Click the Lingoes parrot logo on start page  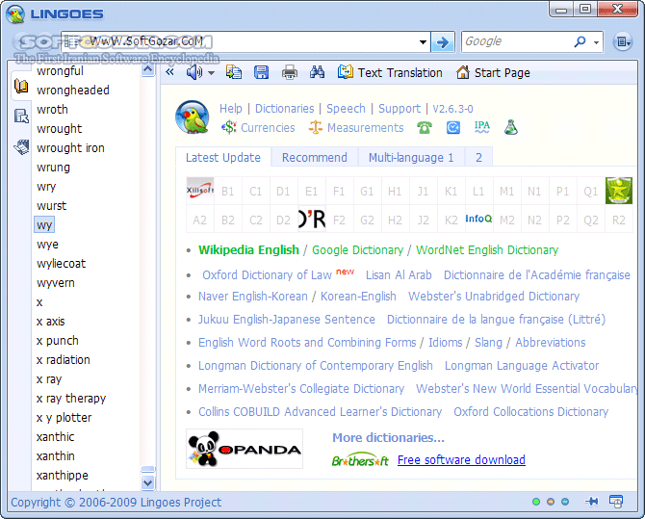[x=193, y=117]
